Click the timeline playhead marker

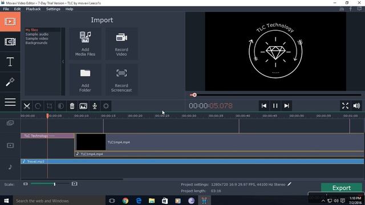47,116
